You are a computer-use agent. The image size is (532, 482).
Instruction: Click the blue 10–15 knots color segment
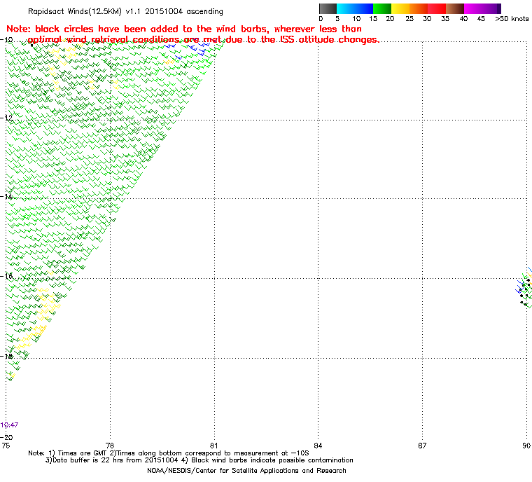tap(364, 9)
